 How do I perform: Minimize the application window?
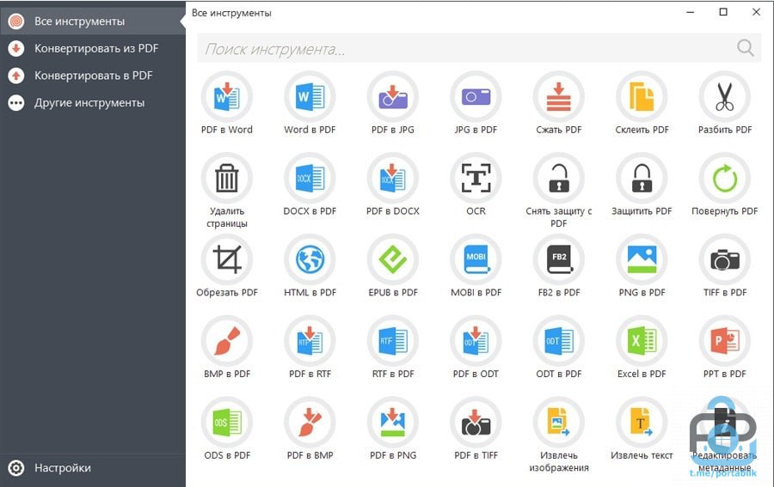[690, 12]
